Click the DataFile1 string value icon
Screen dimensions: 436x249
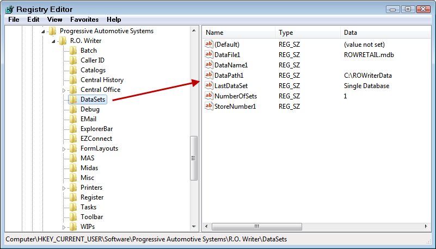209,55
